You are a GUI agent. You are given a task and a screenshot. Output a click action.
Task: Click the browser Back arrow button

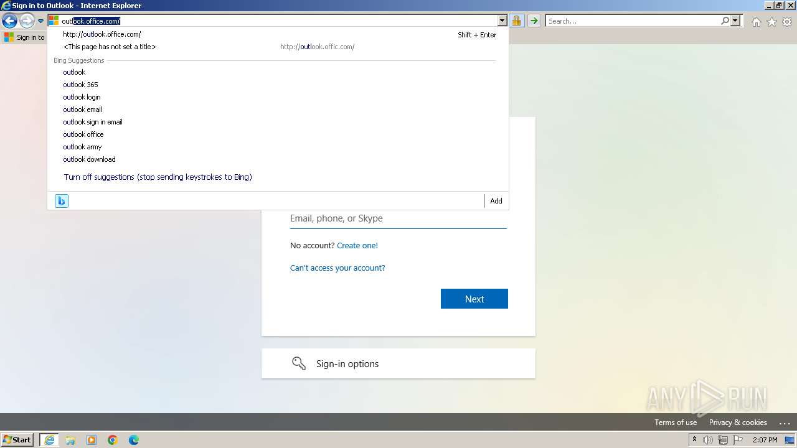coord(9,21)
